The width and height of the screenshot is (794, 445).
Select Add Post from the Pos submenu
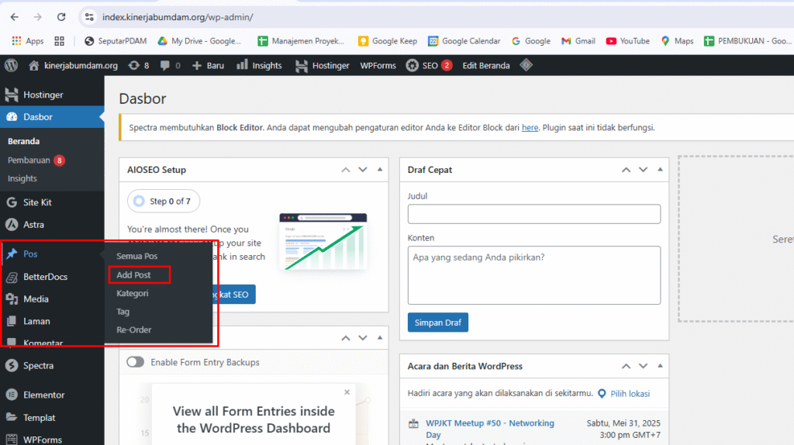pos(133,275)
